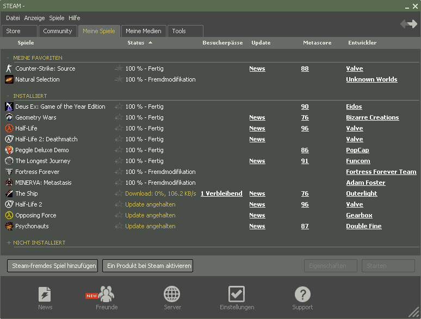
Task: Open Einstellungen checkmark icon
Action: pos(237,295)
